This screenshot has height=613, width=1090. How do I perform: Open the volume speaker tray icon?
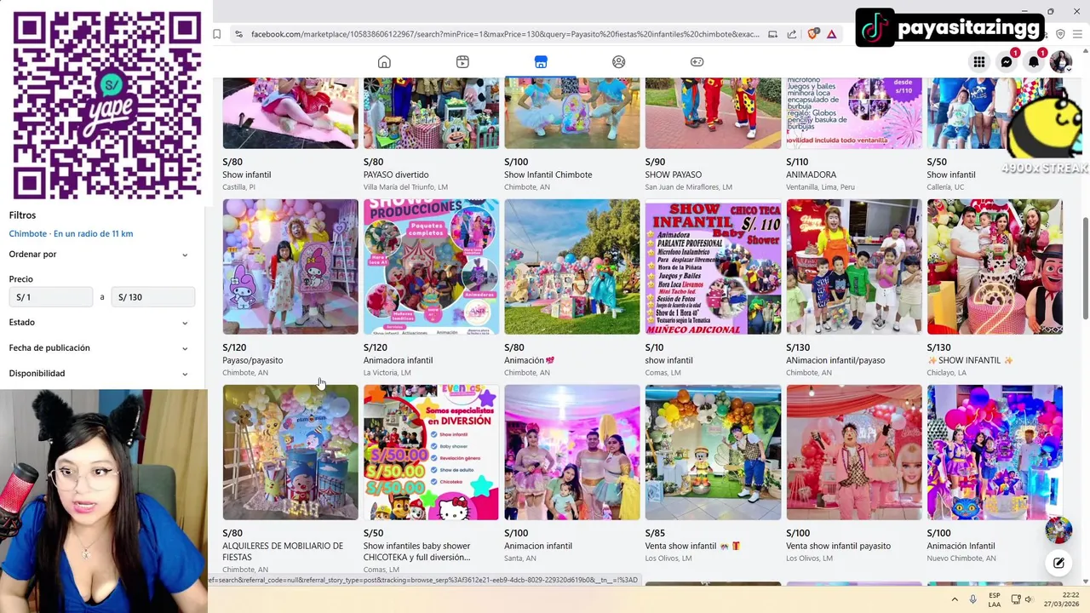pyautogui.click(x=1029, y=599)
